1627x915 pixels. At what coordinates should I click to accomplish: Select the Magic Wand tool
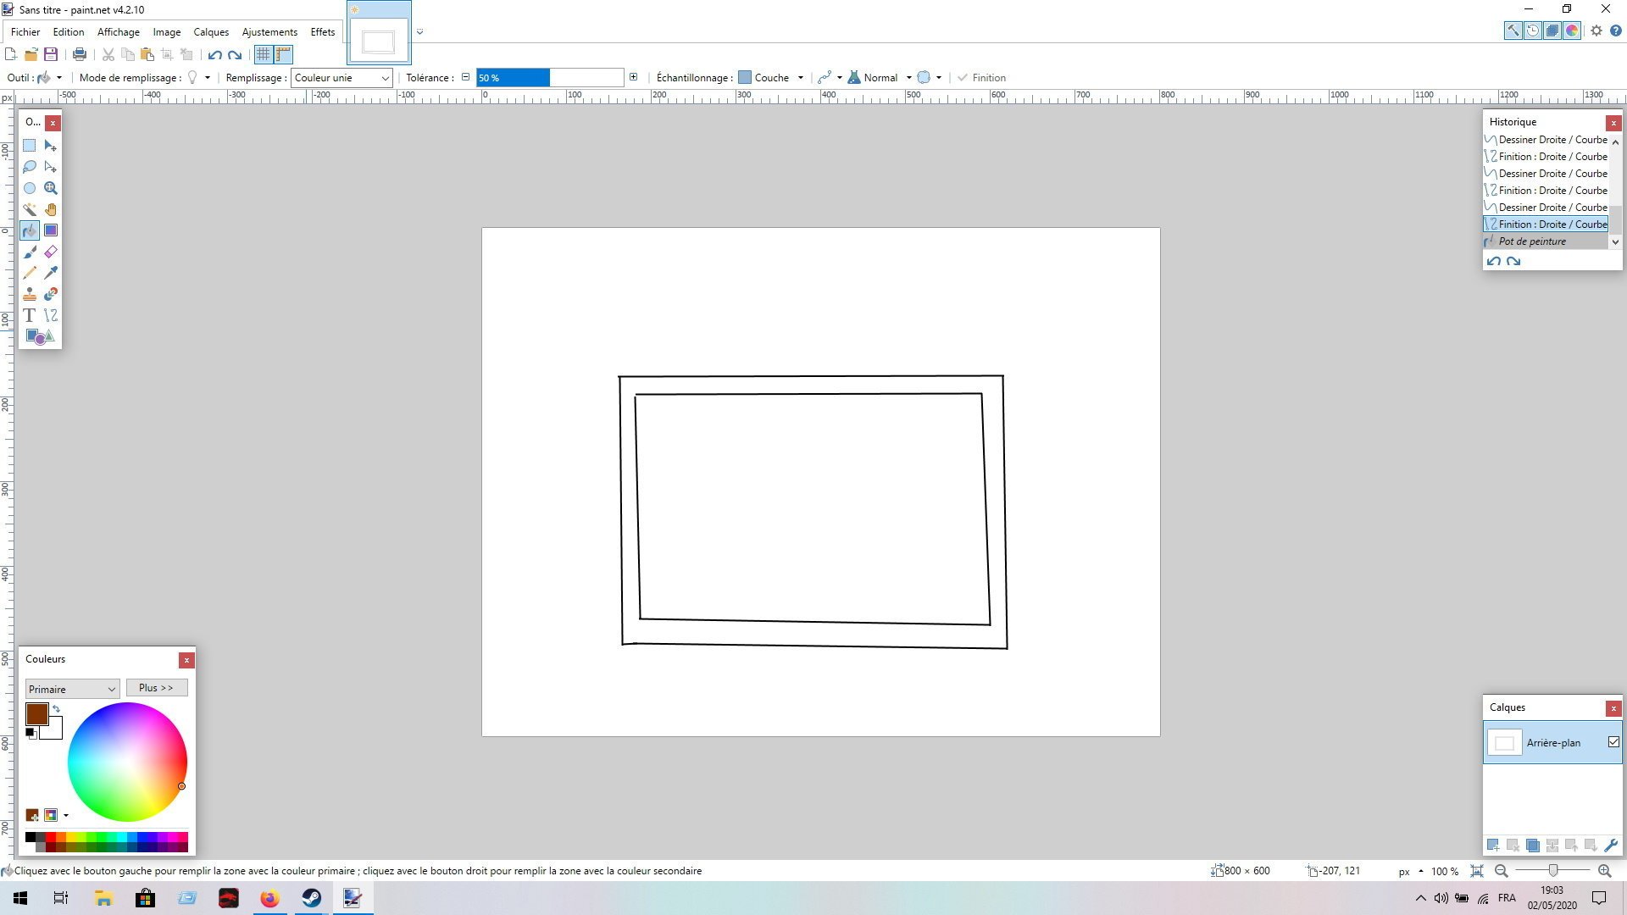pos(30,209)
